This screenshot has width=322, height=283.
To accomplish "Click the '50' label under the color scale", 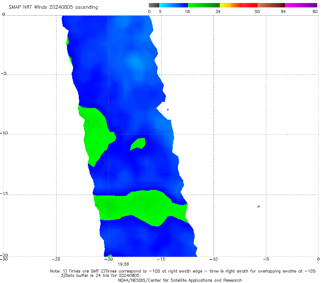I will pos(257,11).
